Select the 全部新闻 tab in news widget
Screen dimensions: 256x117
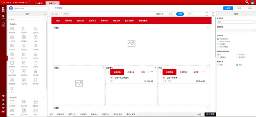pos(170,72)
